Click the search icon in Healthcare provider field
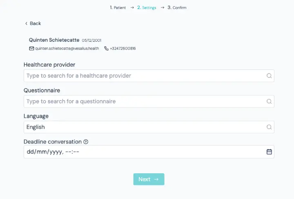 (269, 76)
